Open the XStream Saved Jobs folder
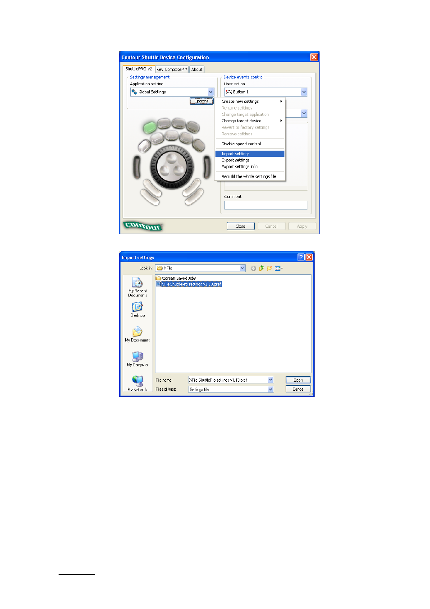This screenshot has height=609, width=430. click(176, 278)
